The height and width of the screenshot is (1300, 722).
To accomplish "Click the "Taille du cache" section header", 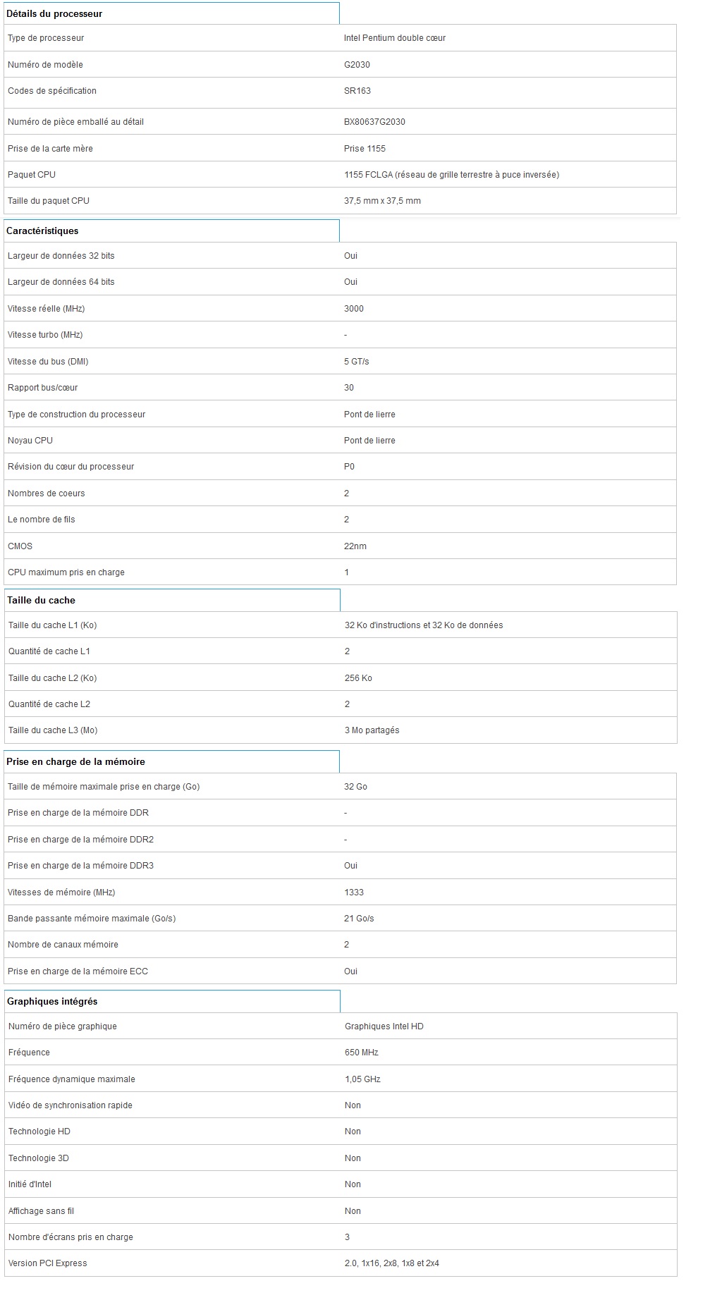I will point(41,601).
